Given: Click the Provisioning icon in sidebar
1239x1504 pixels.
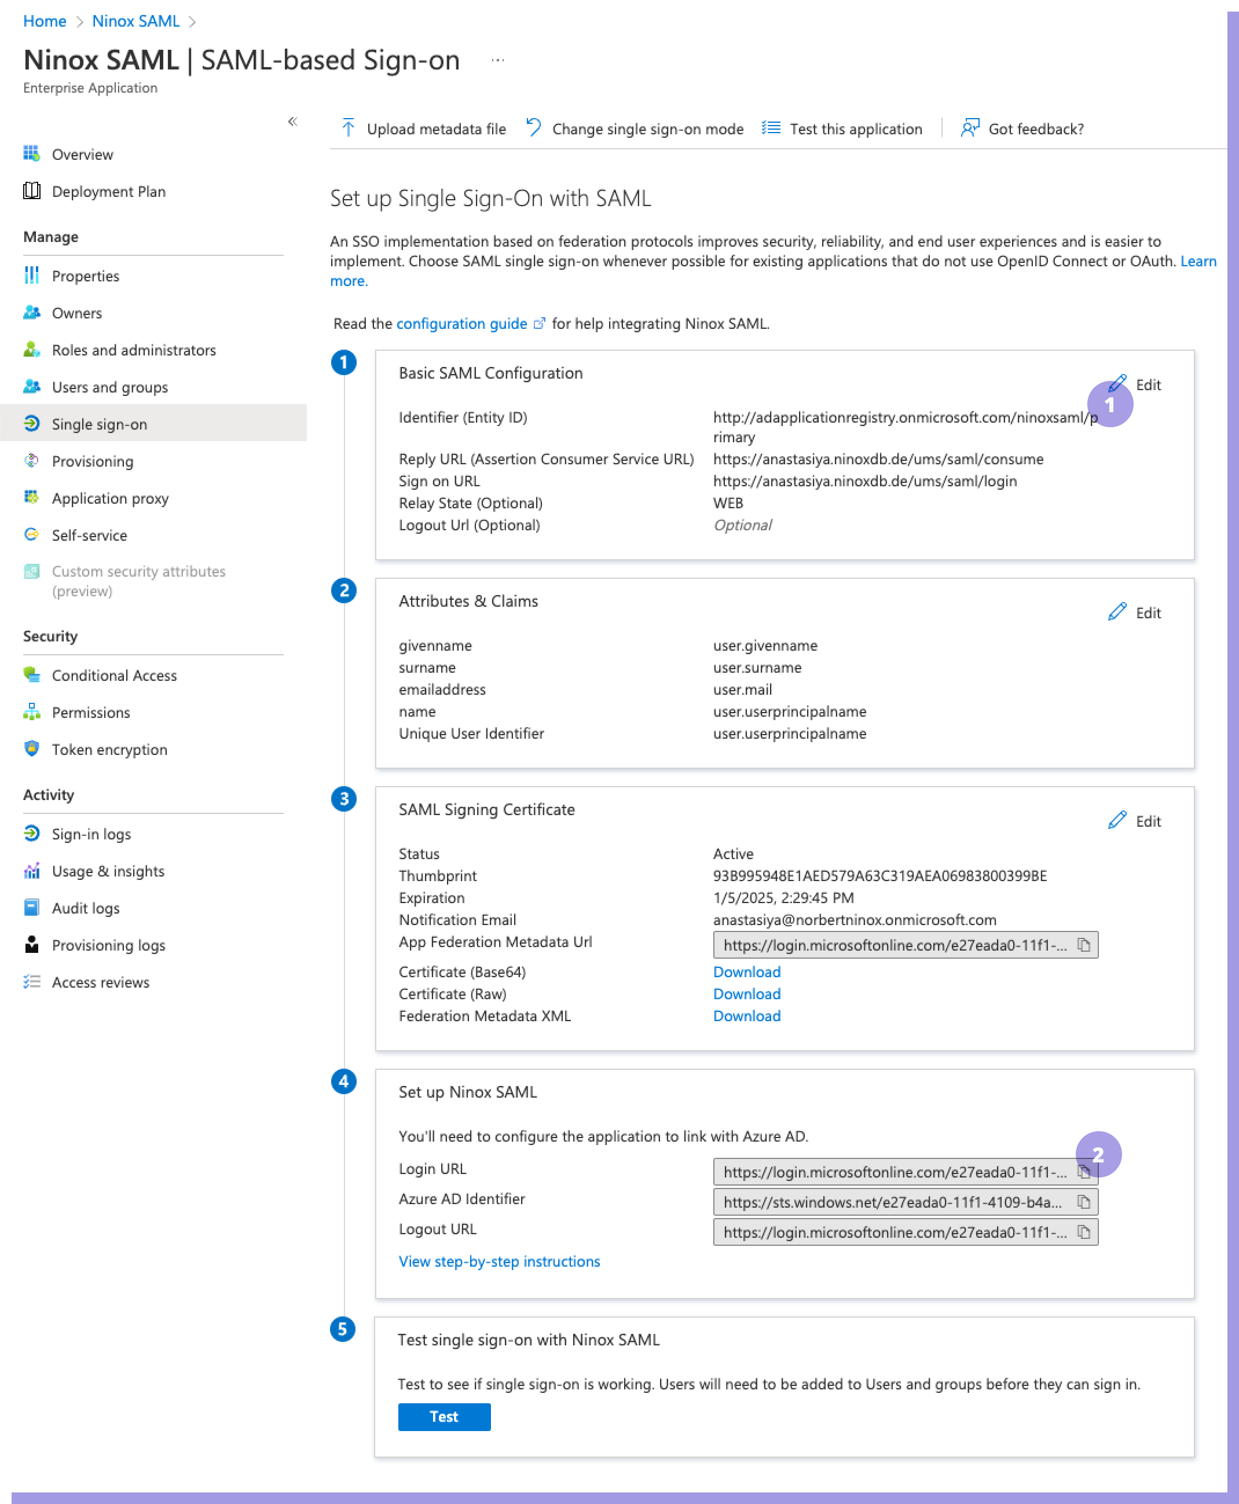Looking at the screenshot, I should (31, 460).
